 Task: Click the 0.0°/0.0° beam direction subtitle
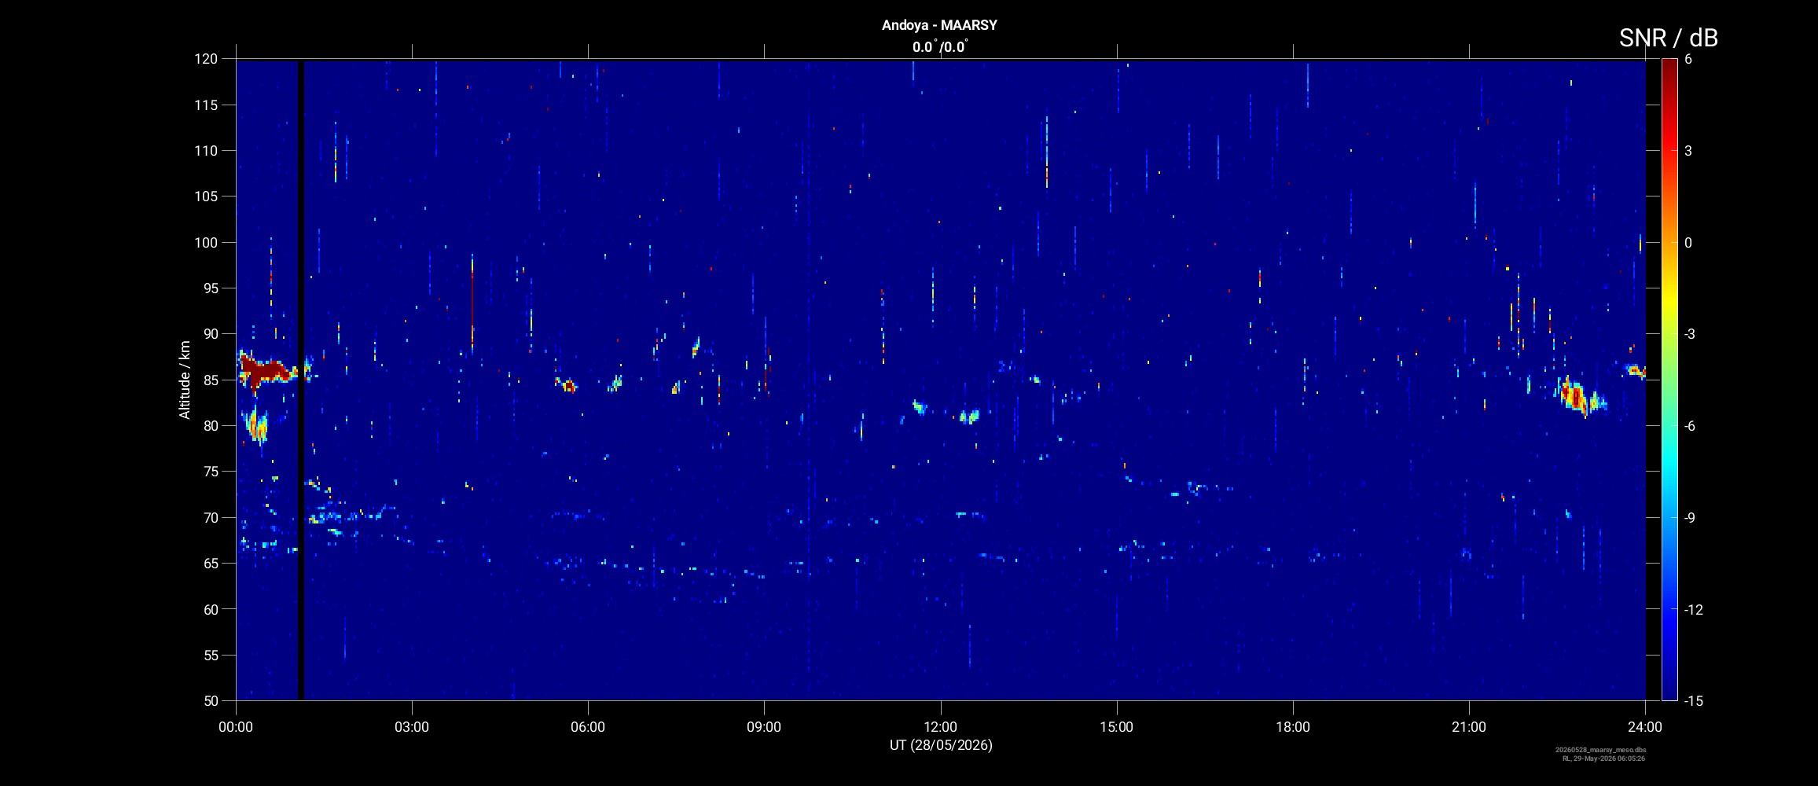(x=939, y=47)
